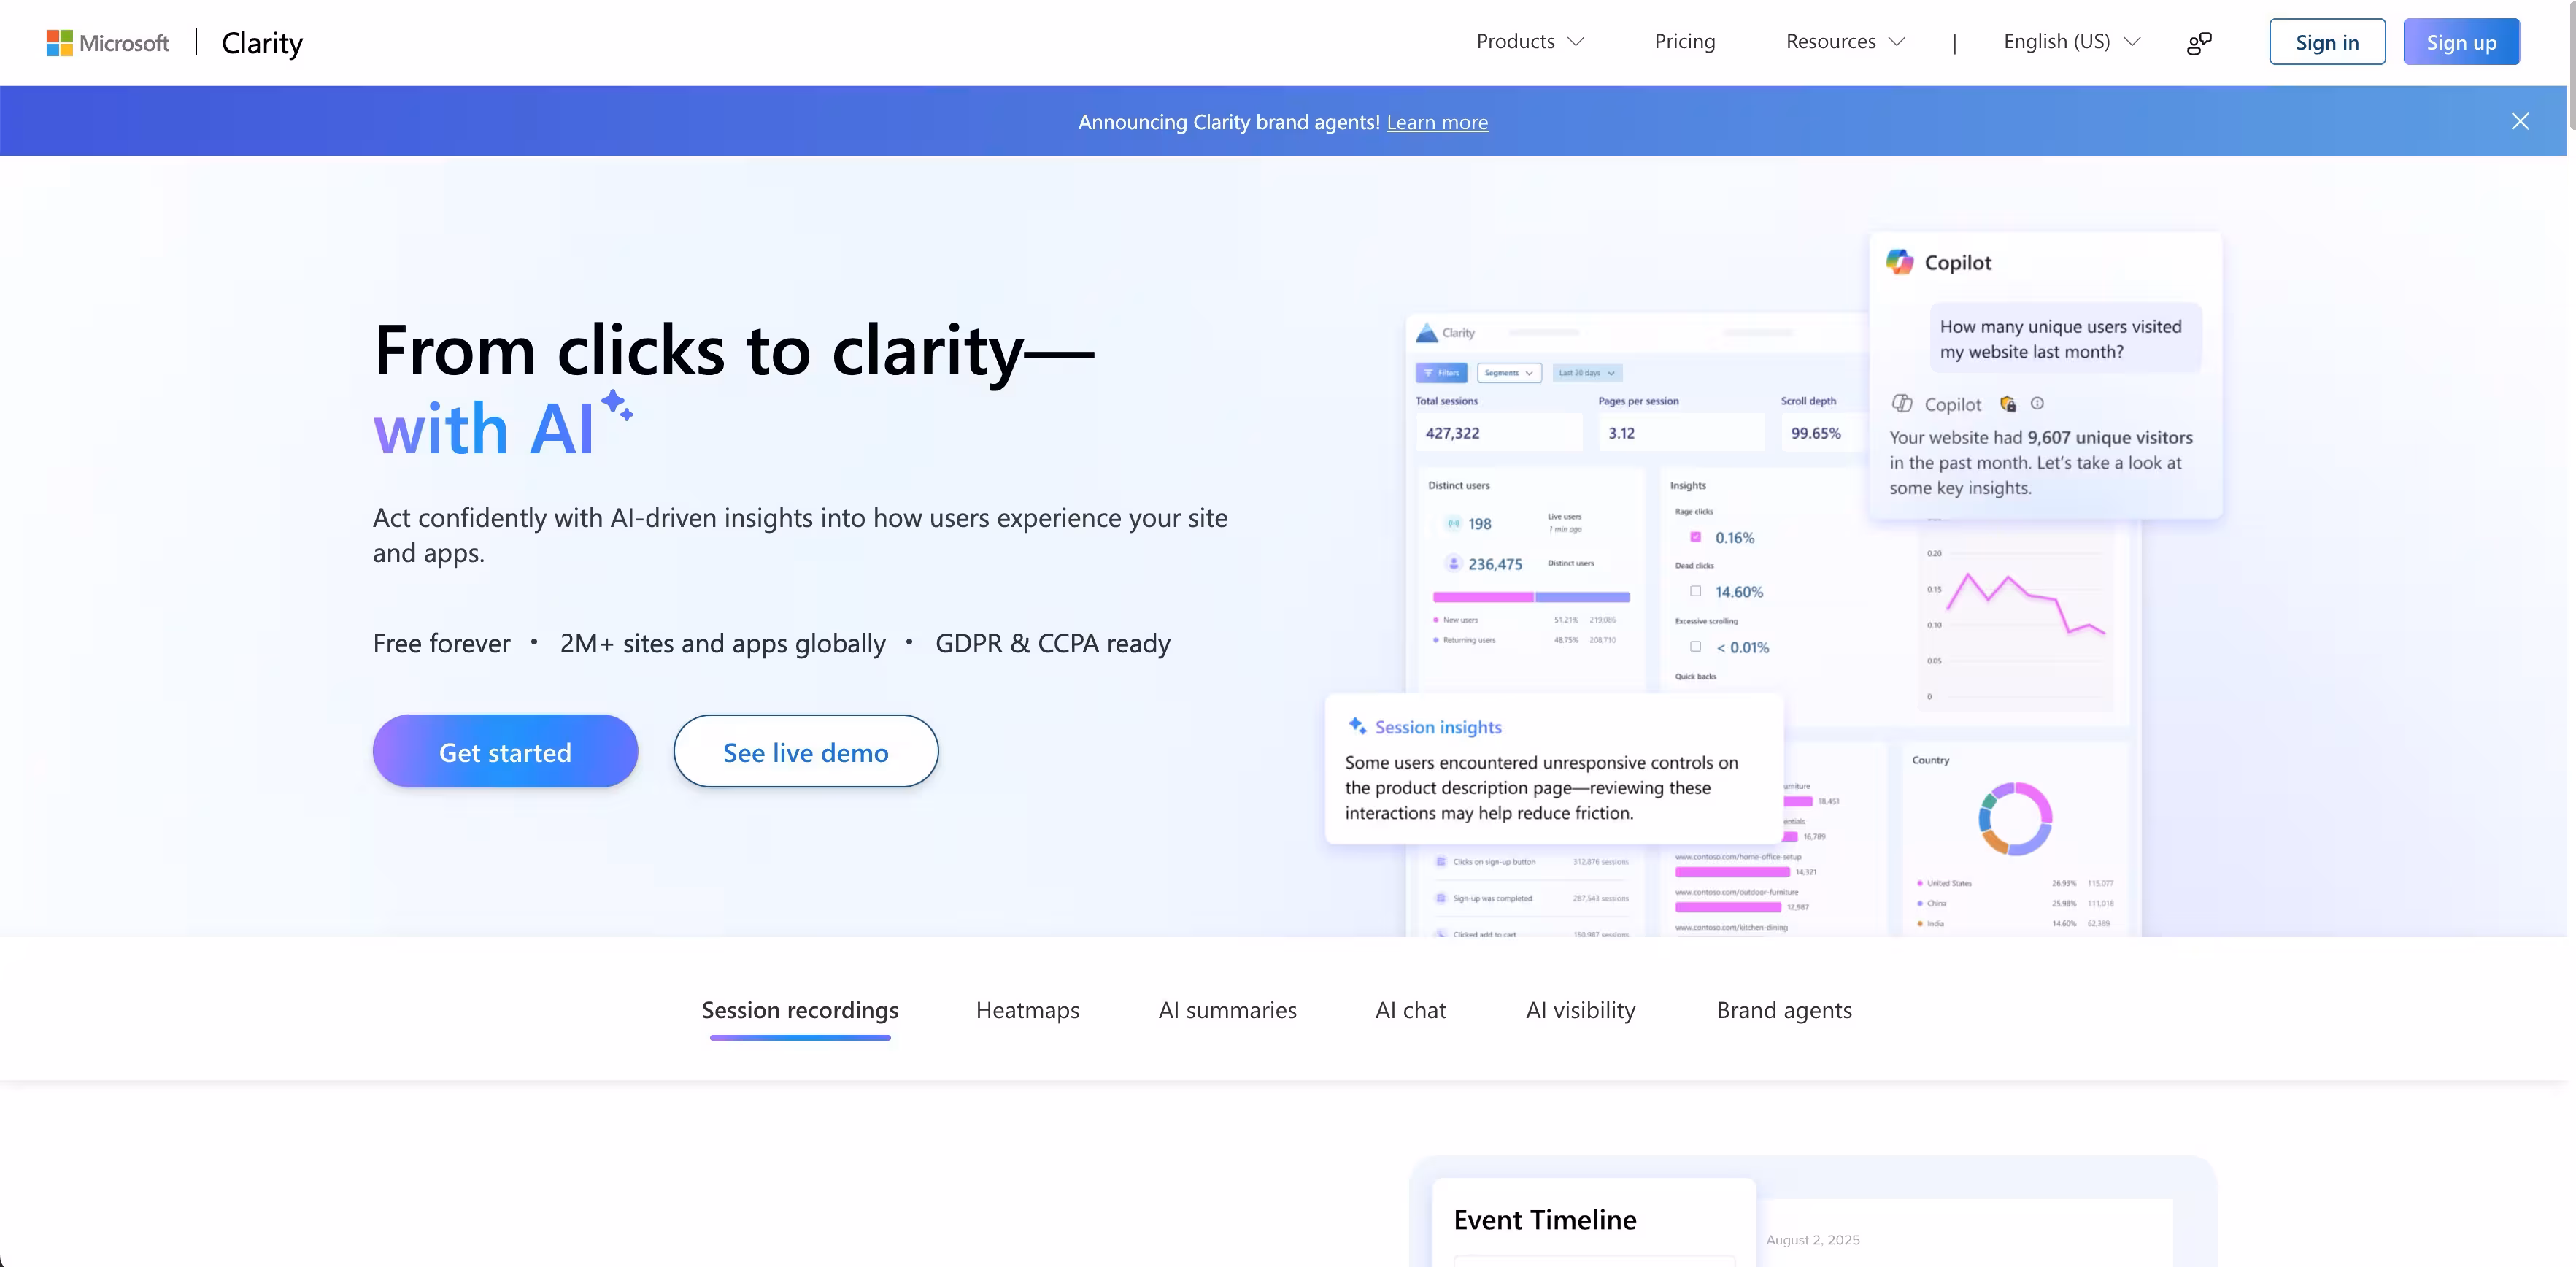Click the Pages per session value 3.12
Screen dimensions: 2576x1267
[1621, 433]
